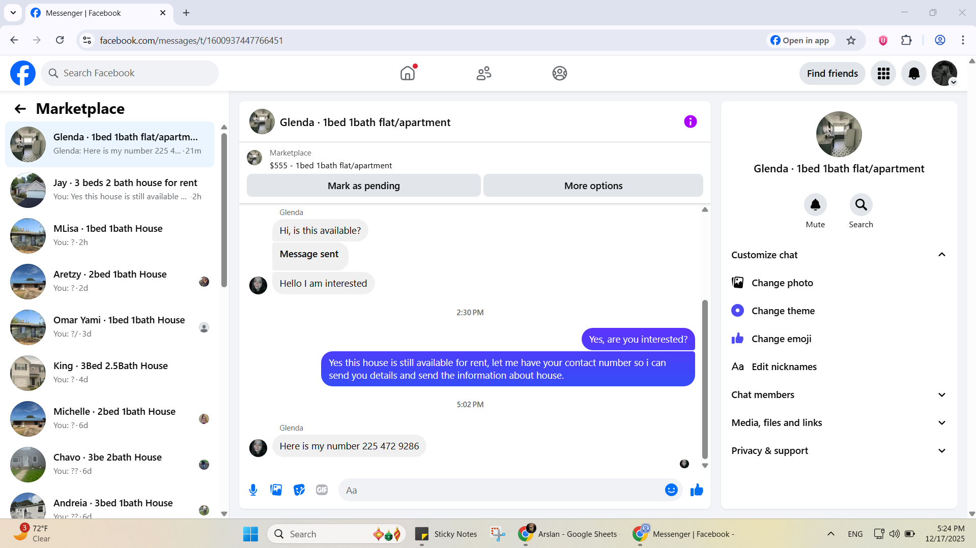Open Windows Start menu
Image resolution: width=976 pixels, height=548 pixels.
[250, 534]
